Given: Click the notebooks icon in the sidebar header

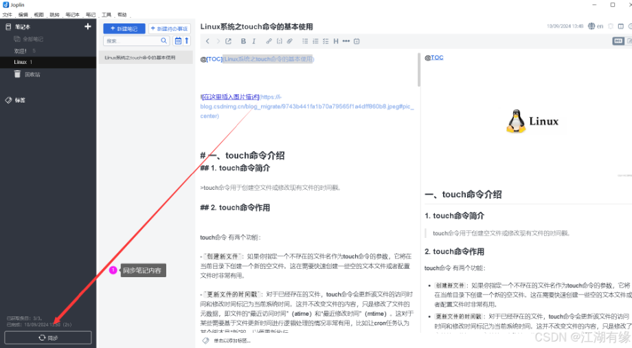Looking at the screenshot, I should pyautogui.click(x=8, y=27).
